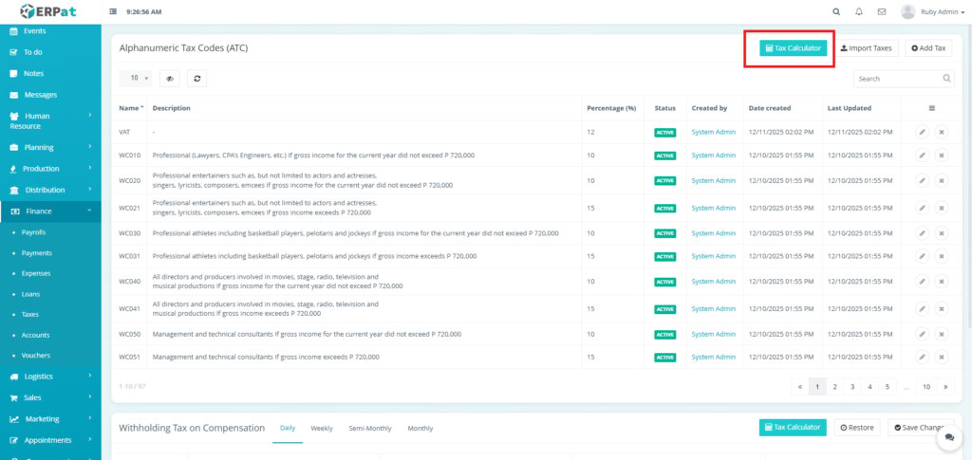Click the hamburger menu icon beside the clock
Screen dimensions: 972x460
click(114, 11)
